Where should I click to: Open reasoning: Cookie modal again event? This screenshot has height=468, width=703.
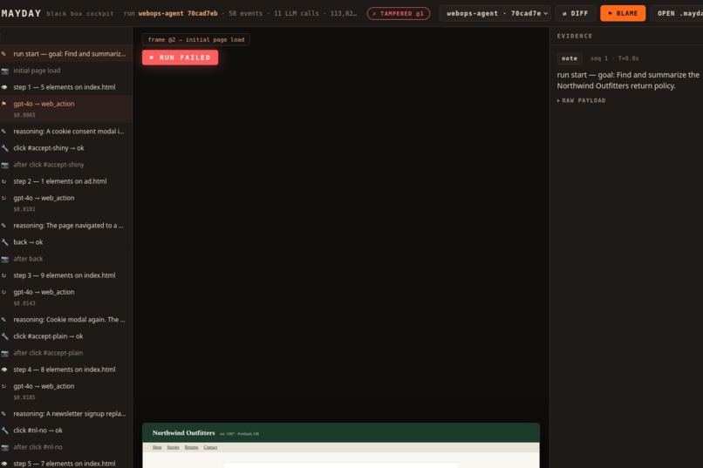pos(66,320)
